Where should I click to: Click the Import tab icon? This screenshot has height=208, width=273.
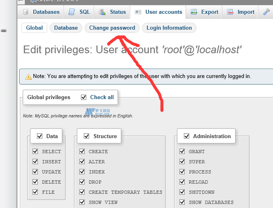click(x=230, y=12)
